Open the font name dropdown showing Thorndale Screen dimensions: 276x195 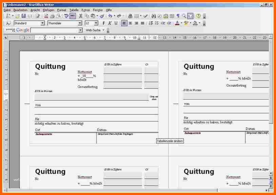(80, 23)
